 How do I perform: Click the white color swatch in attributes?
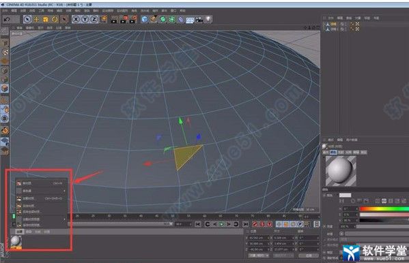coord(345,196)
